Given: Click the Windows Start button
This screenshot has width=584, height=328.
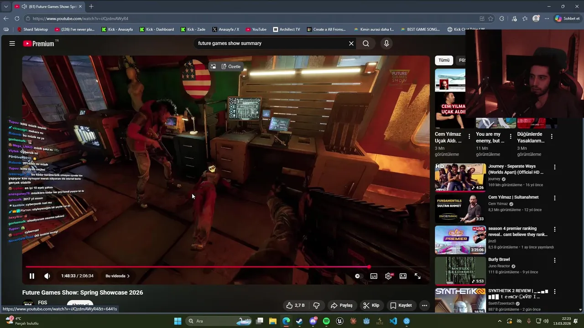Looking at the screenshot, I should pos(177,321).
